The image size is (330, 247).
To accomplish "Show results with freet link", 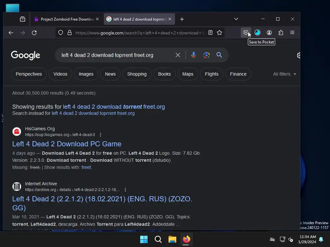I will (x=86, y=167).
